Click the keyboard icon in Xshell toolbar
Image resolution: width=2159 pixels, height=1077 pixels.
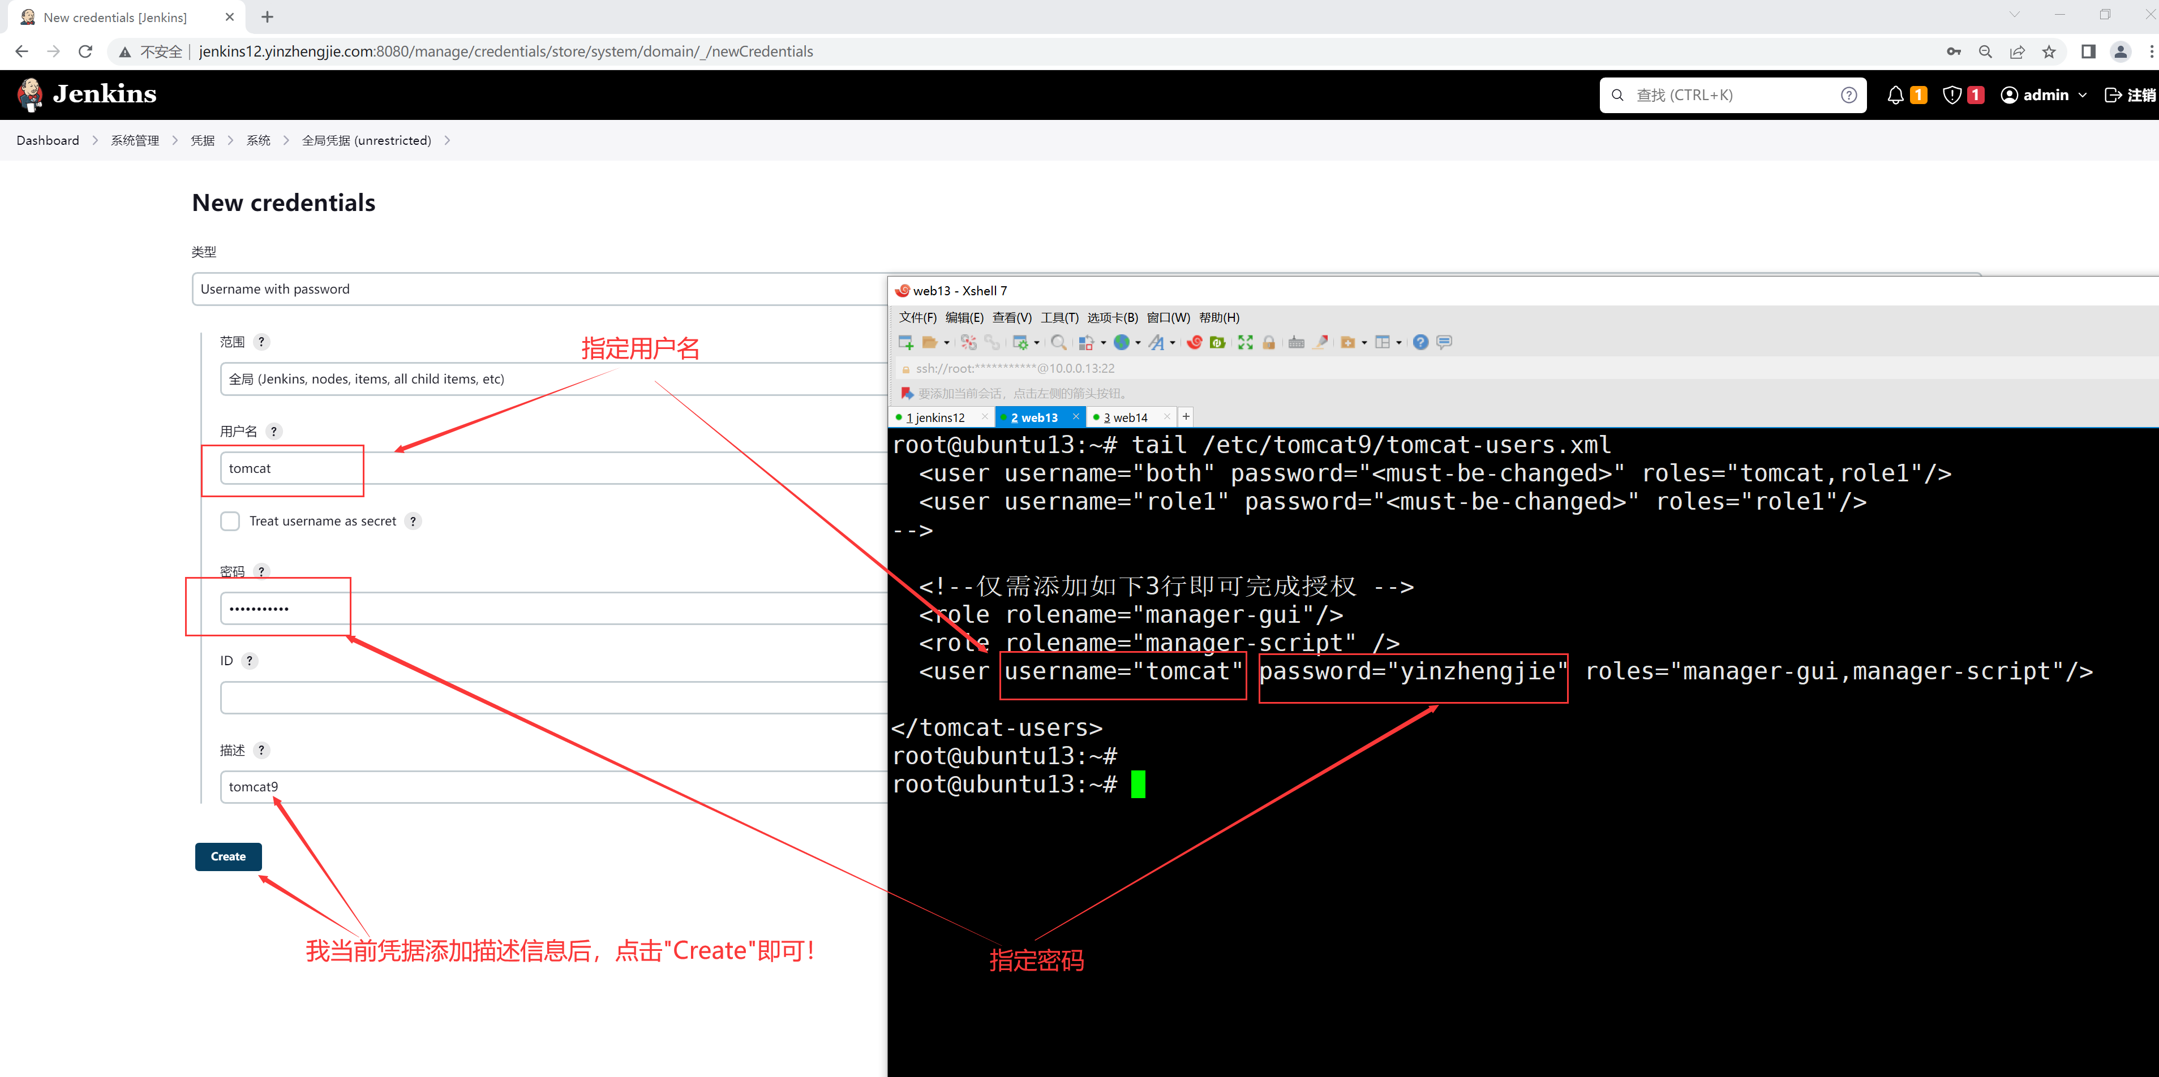click(x=1296, y=343)
